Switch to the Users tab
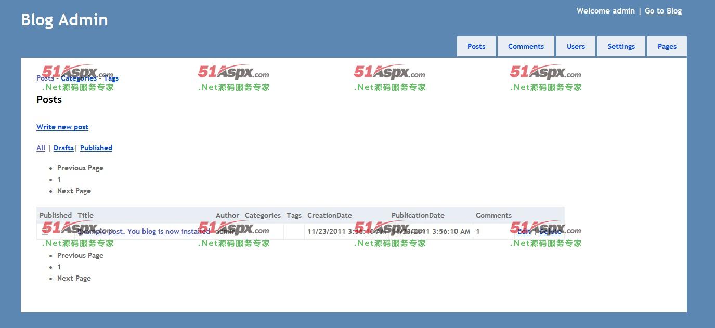This screenshot has height=328, width=715. (x=576, y=46)
